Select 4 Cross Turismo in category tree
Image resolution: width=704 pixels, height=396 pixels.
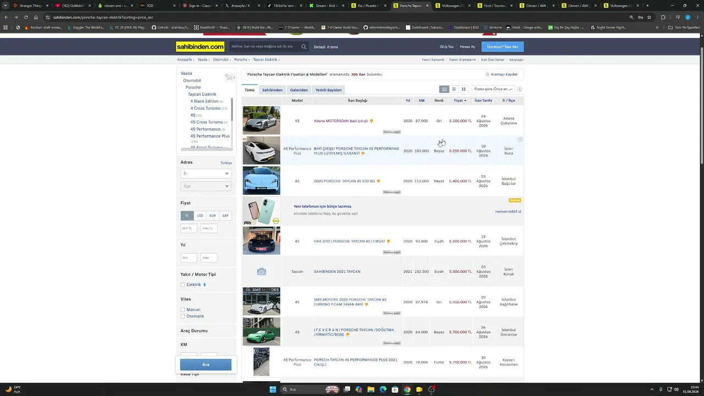coord(206,108)
